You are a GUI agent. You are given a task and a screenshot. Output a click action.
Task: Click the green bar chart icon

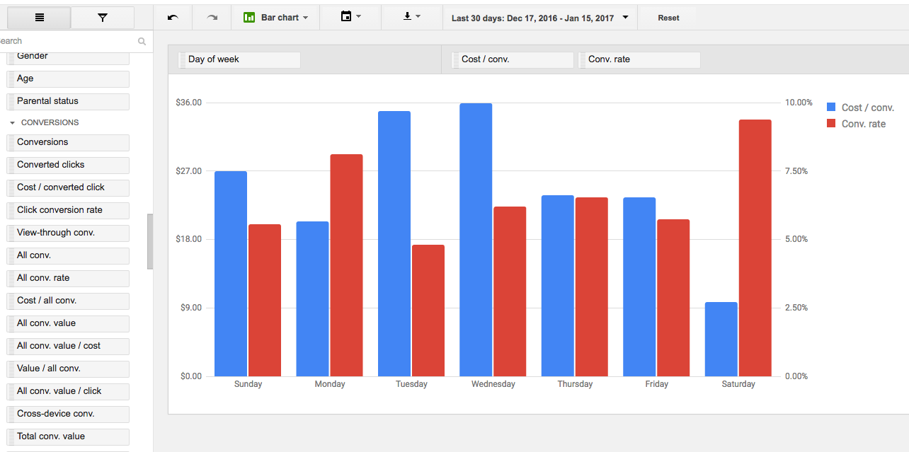[249, 18]
